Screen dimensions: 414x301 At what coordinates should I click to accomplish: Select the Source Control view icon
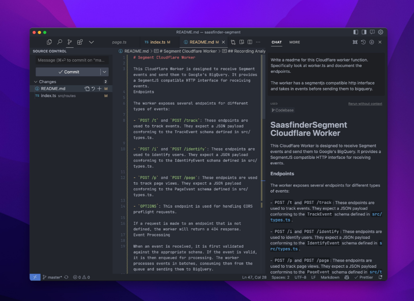click(x=70, y=42)
